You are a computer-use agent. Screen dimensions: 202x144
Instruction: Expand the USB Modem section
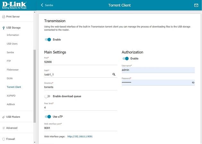click(13, 117)
